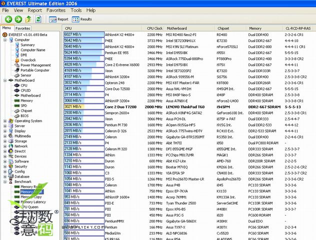Click the green Back arrow toolbar icon
This screenshot has height=240, width=316.
coord(8,19)
